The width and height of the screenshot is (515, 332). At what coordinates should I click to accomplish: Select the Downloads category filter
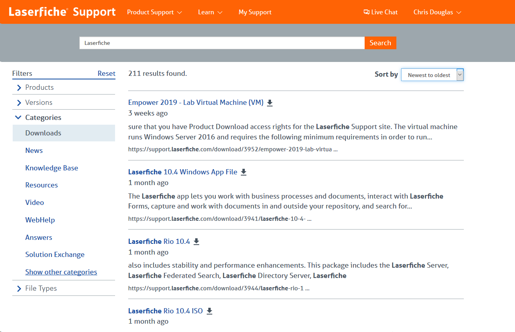click(64, 133)
